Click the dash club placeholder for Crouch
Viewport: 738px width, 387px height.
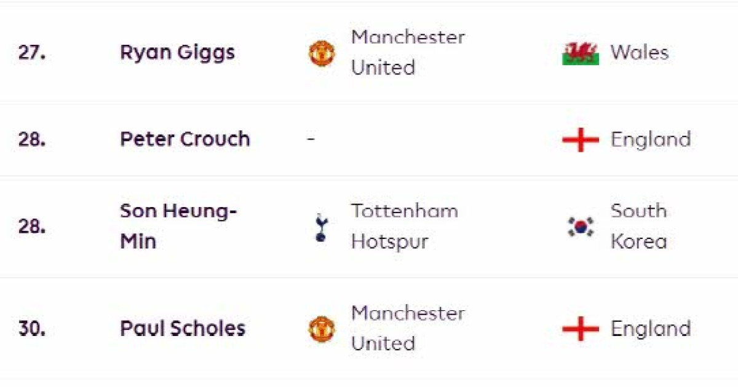tap(311, 139)
